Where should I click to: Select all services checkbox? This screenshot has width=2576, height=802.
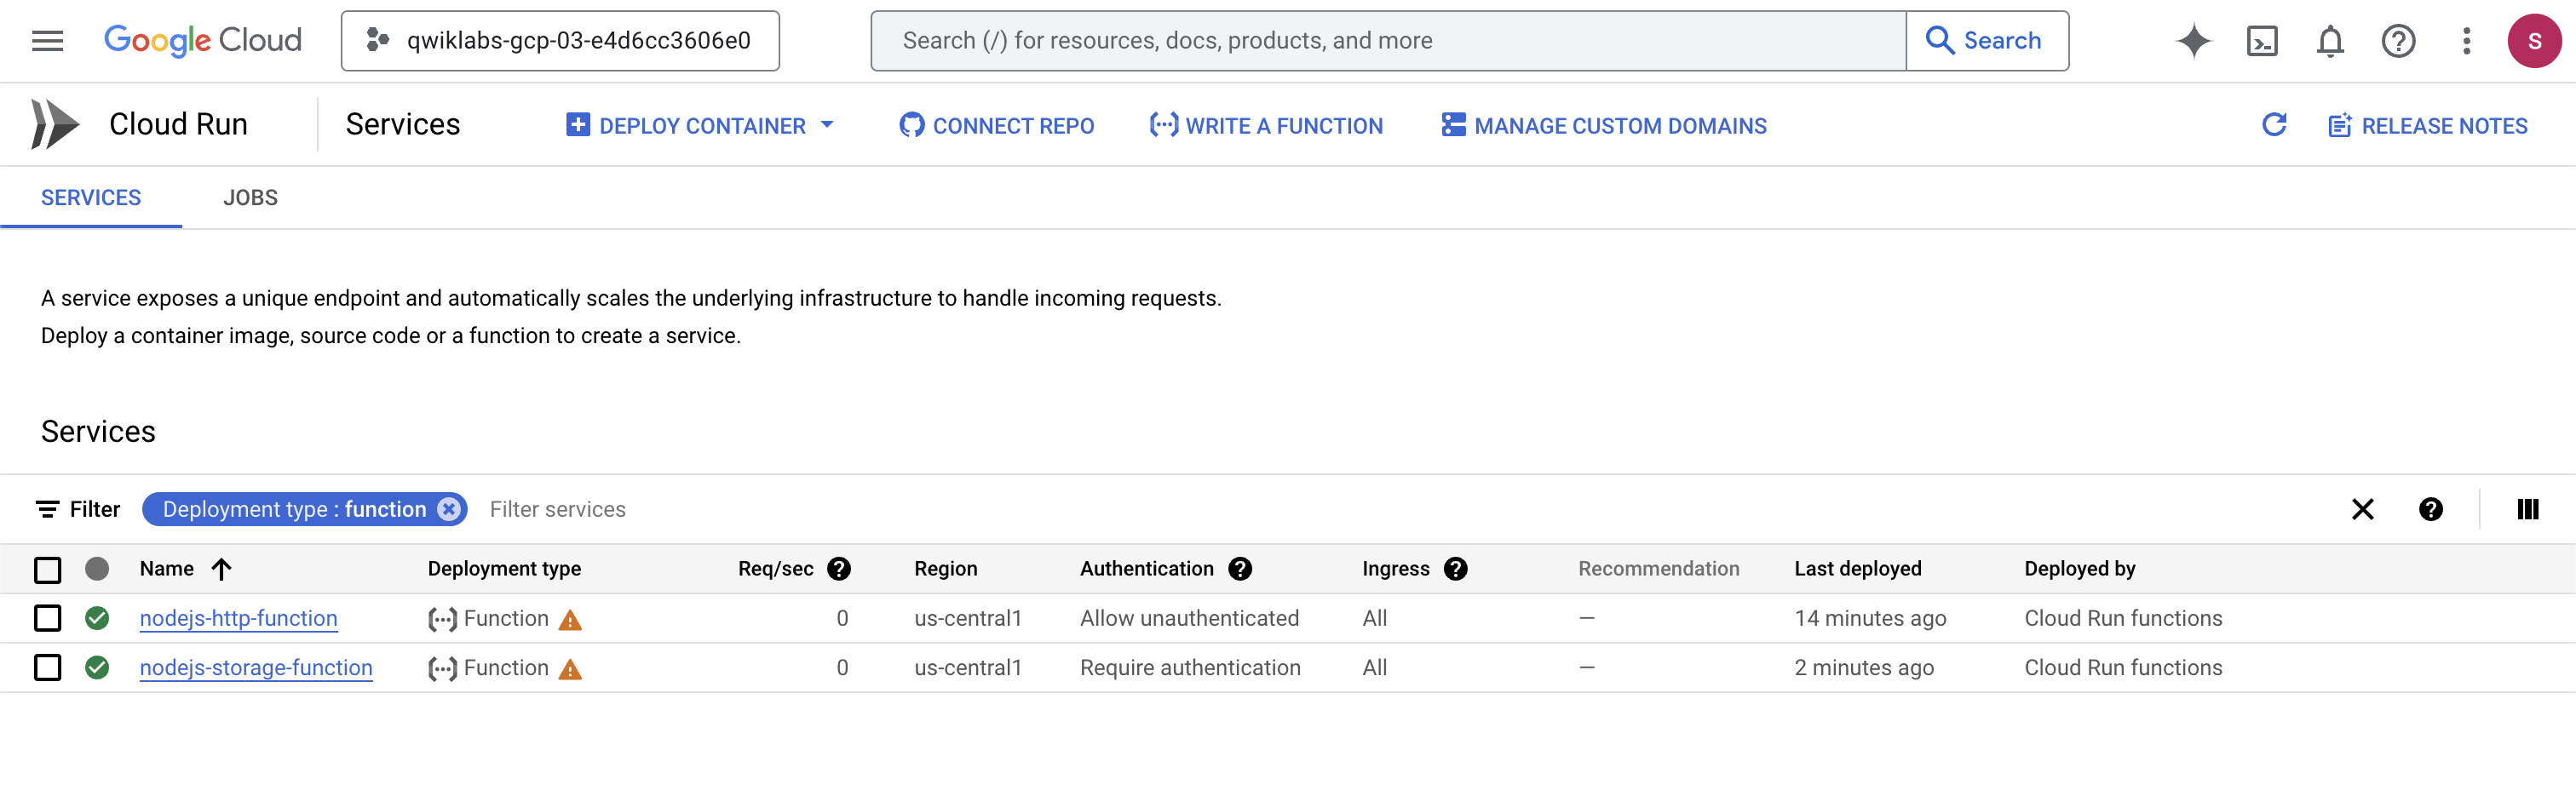click(47, 569)
